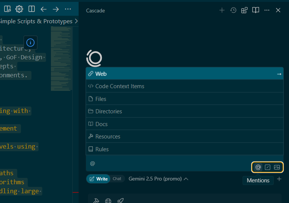Image resolution: width=289 pixels, height=203 pixels.
Task: Click the Cascade swirl logo
Action: point(94,58)
